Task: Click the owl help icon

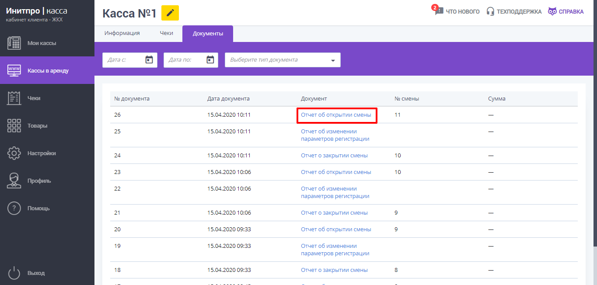Action: (552, 11)
